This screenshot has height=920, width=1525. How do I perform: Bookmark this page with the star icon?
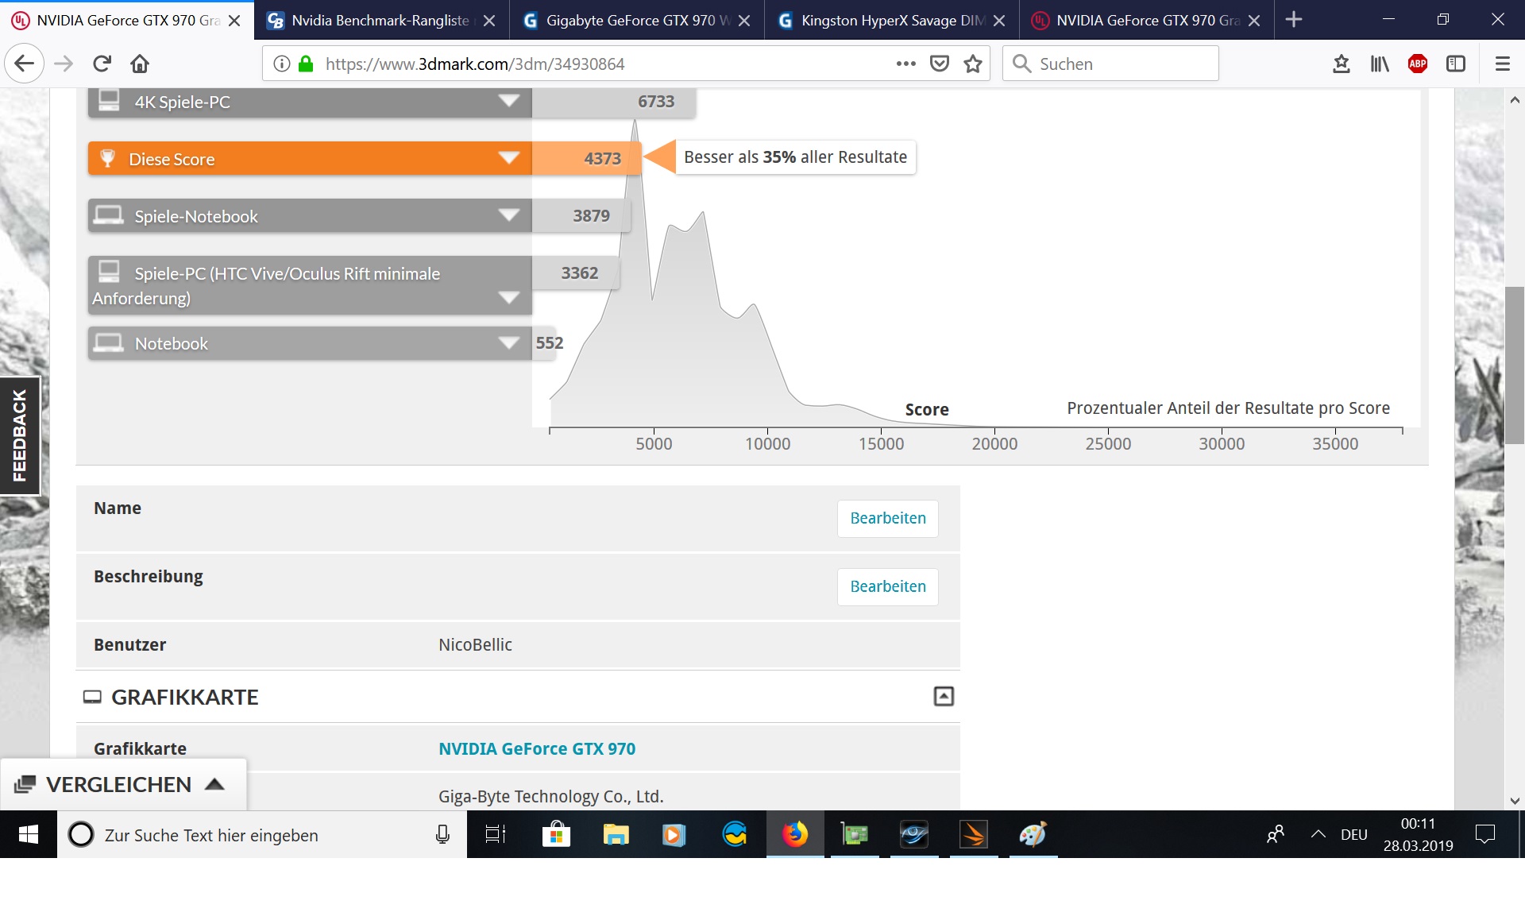973,64
